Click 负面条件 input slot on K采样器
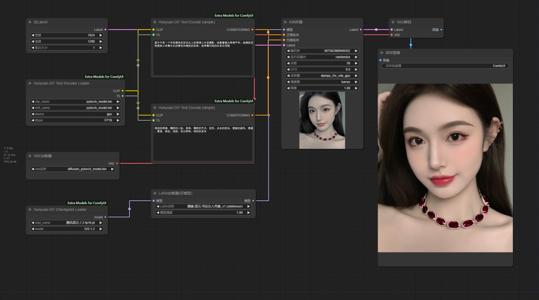539x300 pixels. coord(284,40)
